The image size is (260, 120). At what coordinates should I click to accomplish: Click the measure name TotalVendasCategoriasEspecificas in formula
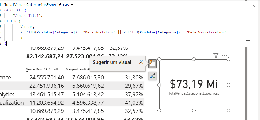[x=36, y=5]
